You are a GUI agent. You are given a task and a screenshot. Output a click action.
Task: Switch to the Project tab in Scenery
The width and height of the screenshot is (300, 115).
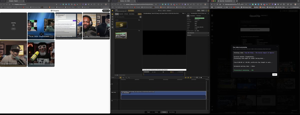coord(117,14)
